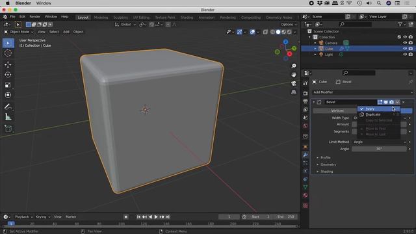Screen dimensions: 416x234
Task: Click the pan view hand icon
Action: (293, 75)
